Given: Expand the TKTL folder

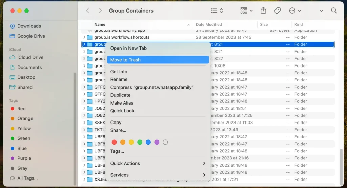Looking at the screenshot, I should point(84,130).
